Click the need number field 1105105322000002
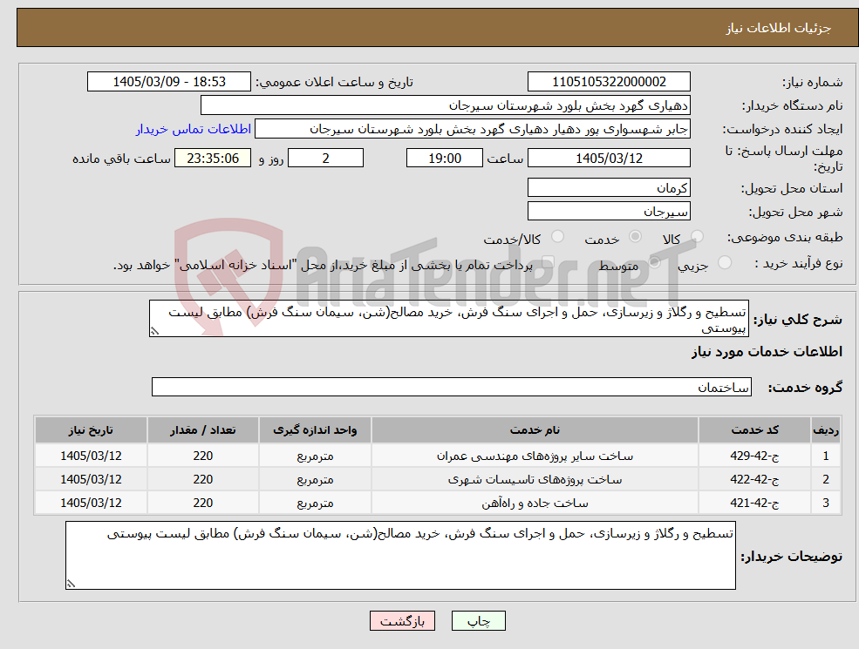 [x=609, y=82]
